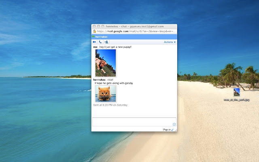
Task: Open the orange kitten photo thumbnail
Action: [x=106, y=94]
